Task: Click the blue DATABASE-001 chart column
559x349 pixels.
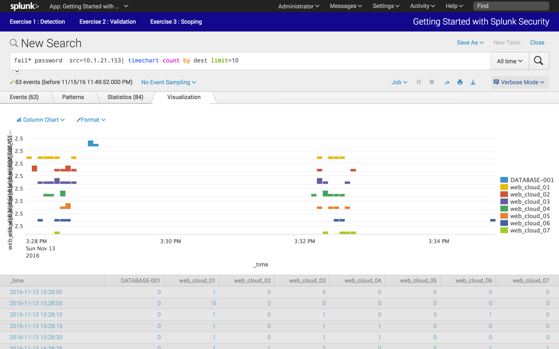Action: click(x=91, y=144)
